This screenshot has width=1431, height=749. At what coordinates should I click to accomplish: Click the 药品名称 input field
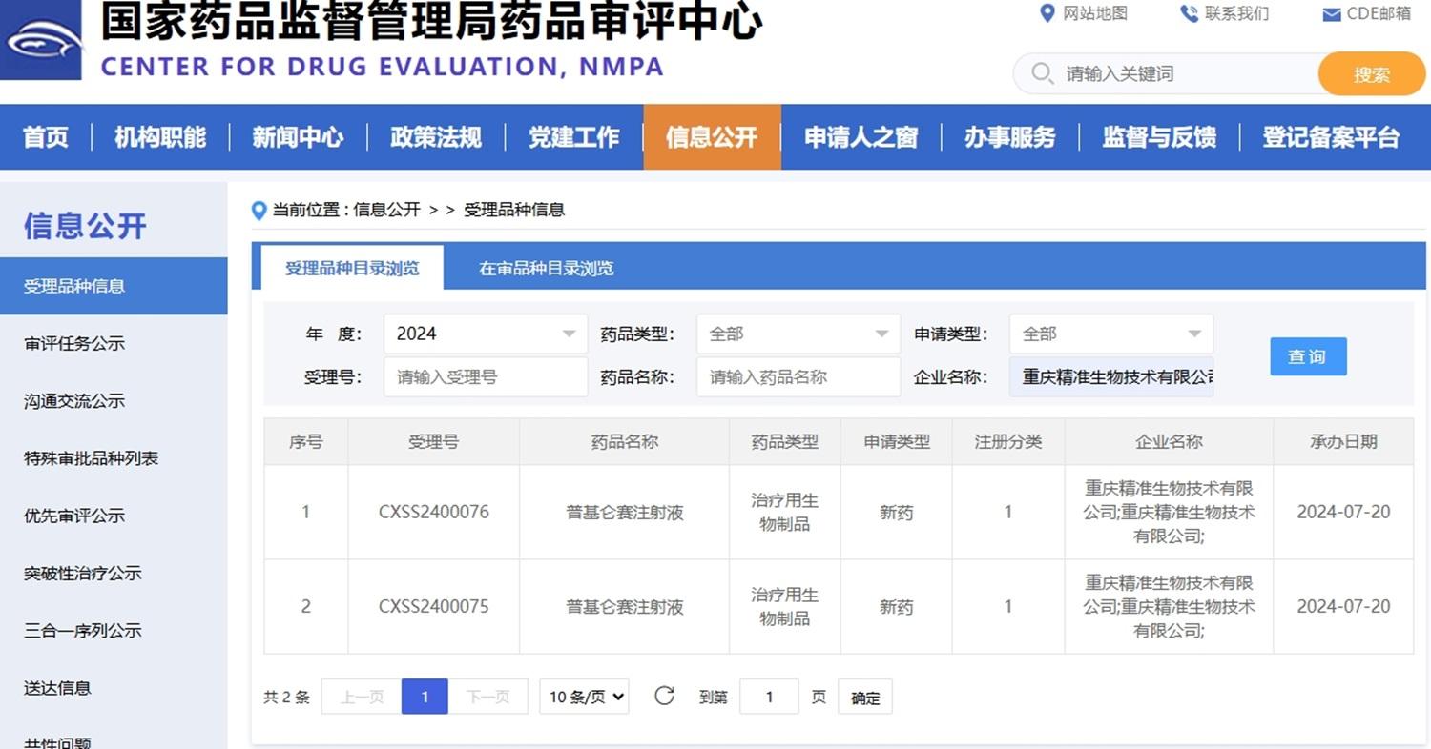tap(798, 377)
